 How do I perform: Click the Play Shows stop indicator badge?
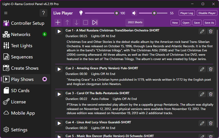click(x=45, y=79)
